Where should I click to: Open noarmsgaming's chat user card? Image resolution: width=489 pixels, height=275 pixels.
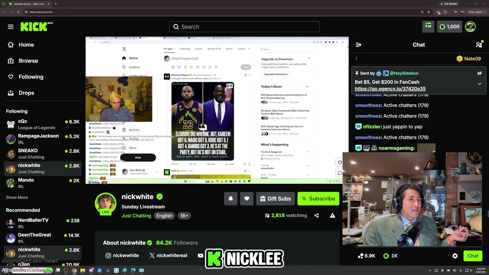pyautogui.click(x=397, y=148)
